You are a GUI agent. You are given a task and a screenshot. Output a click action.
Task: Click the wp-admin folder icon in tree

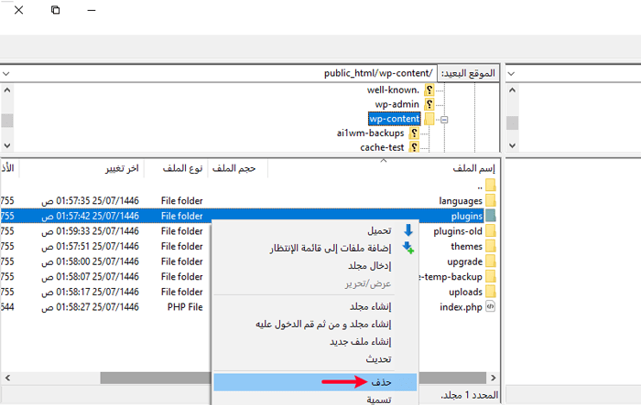[428, 104]
